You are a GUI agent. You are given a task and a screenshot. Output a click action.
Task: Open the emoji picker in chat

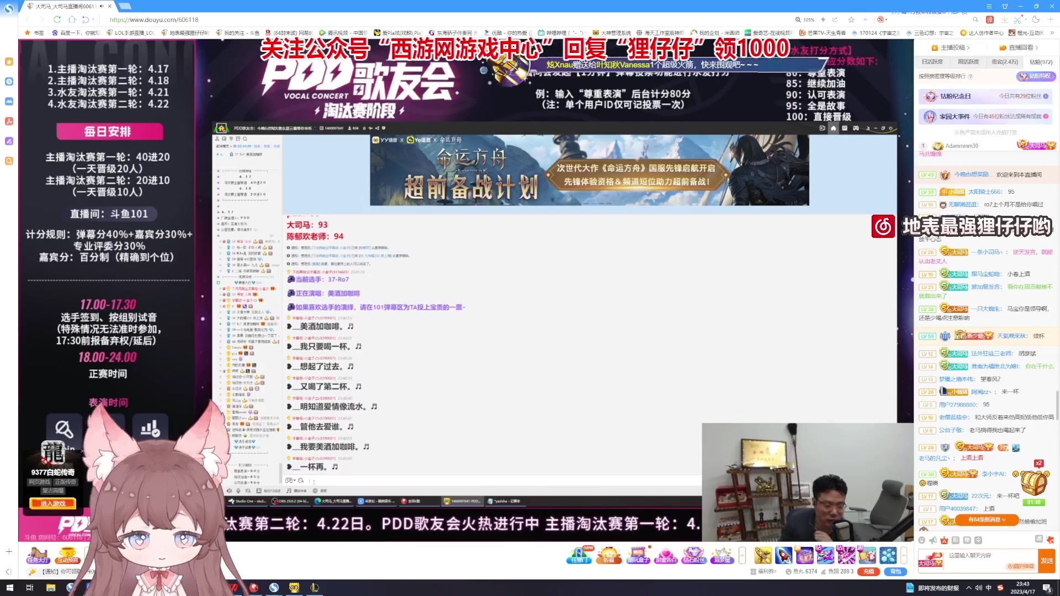(x=921, y=540)
